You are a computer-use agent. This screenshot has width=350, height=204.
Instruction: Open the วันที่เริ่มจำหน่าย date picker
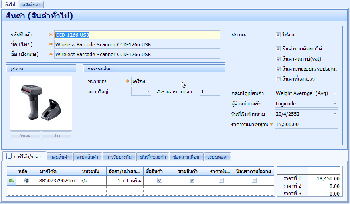pyautogui.click(x=335, y=114)
